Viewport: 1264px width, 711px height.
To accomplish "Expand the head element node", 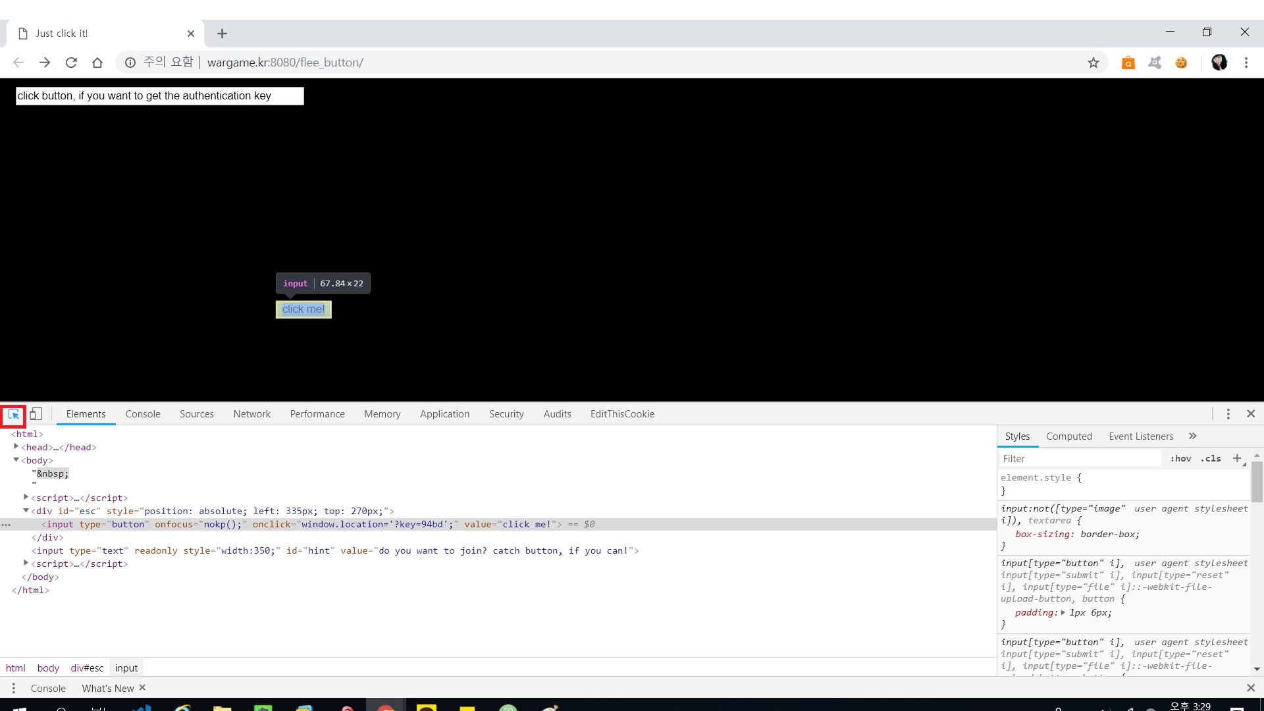I will pos(16,447).
